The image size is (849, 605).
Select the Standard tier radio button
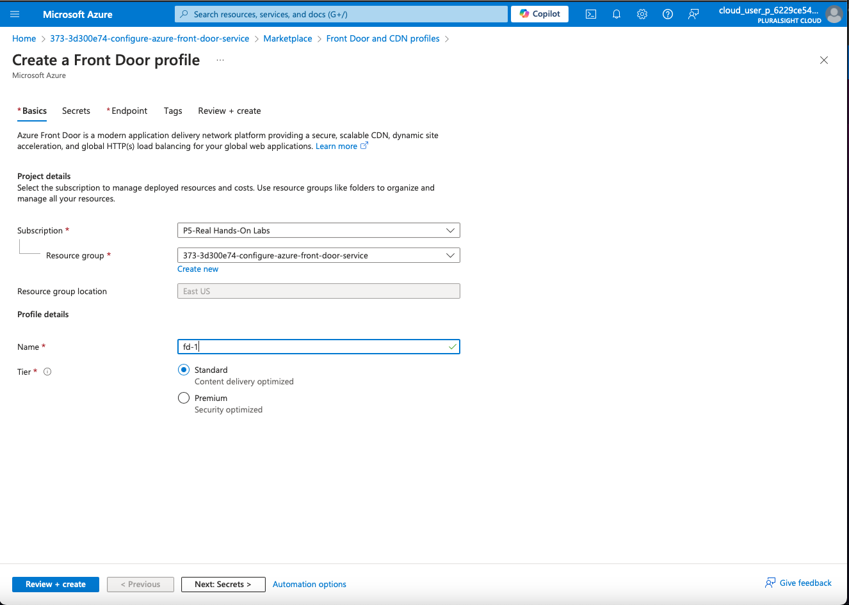[x=184, y=370]
